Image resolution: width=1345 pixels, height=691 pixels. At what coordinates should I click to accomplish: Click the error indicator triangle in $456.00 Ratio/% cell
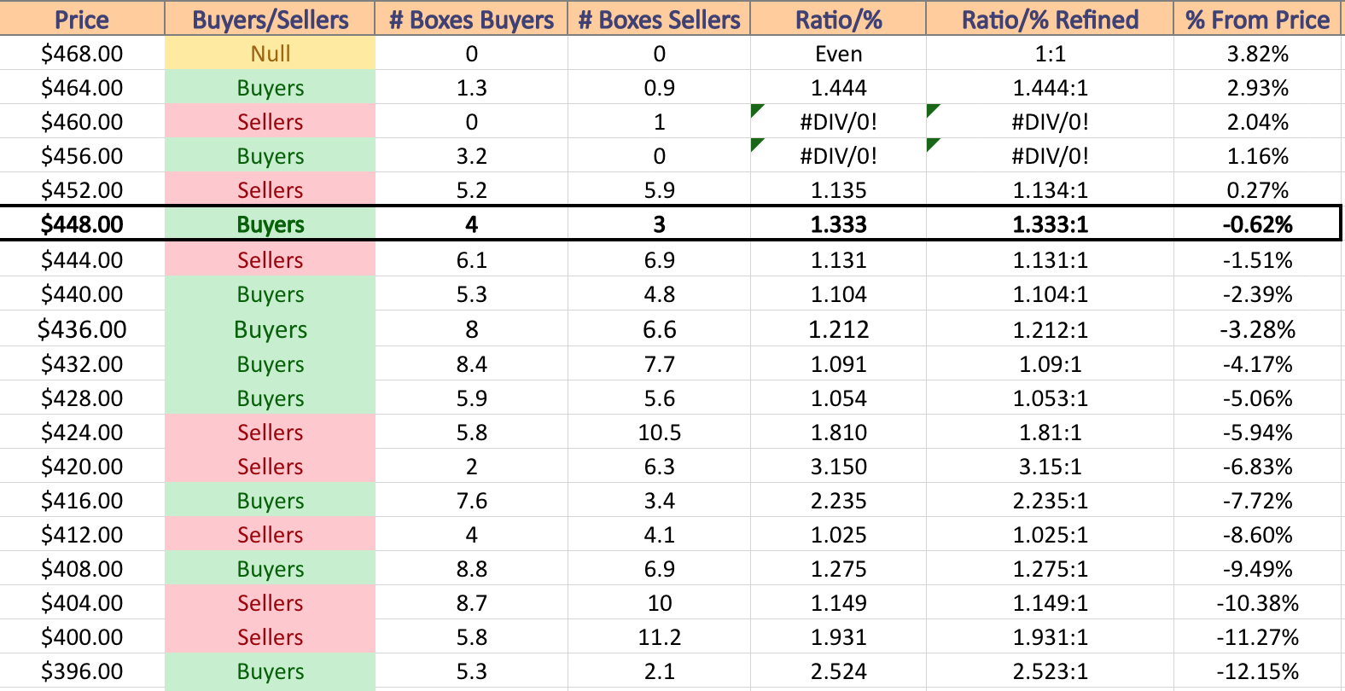[756, 144]
